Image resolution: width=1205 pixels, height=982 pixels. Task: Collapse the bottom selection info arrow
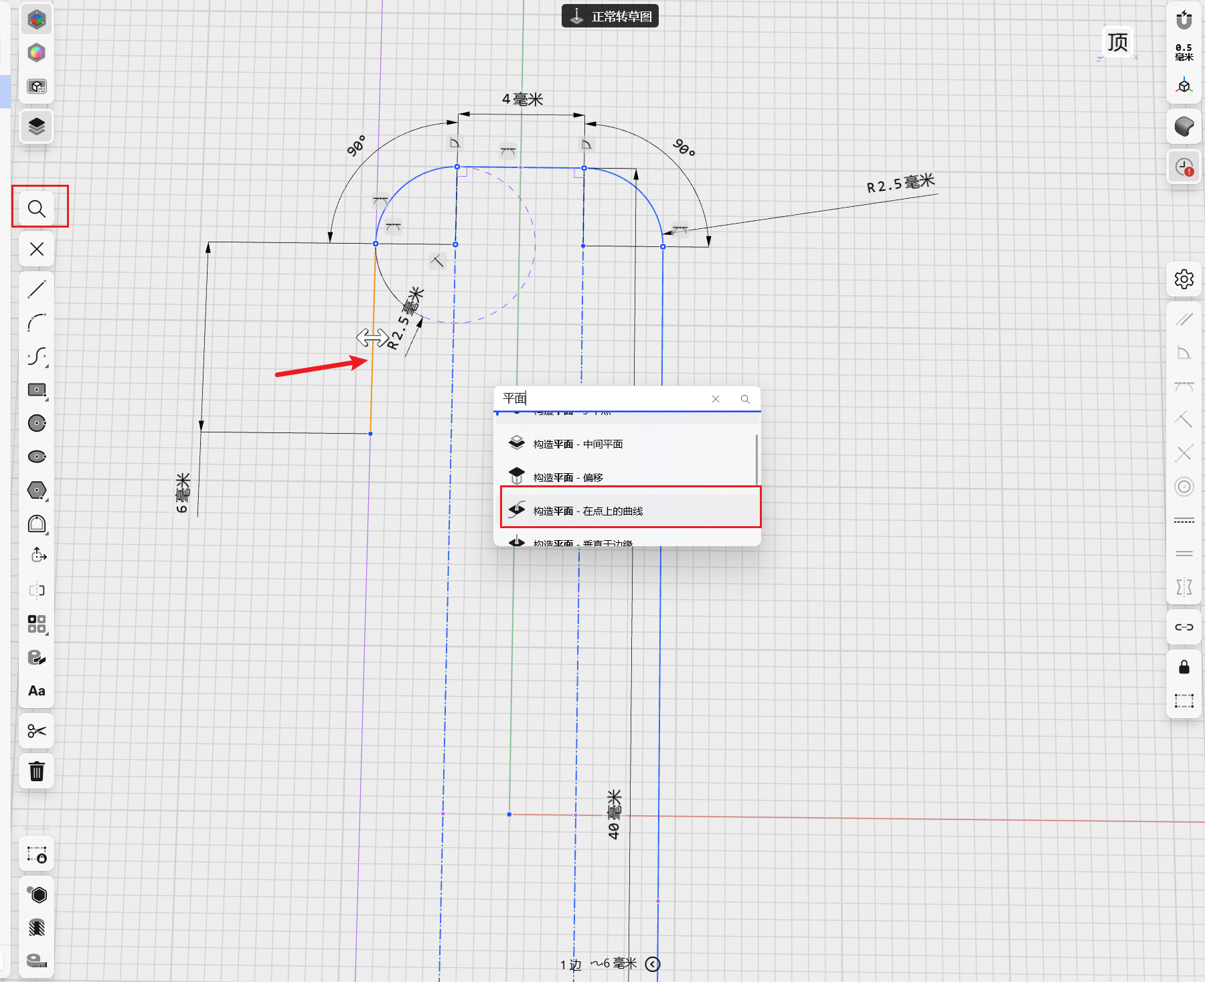click(653, 964)
